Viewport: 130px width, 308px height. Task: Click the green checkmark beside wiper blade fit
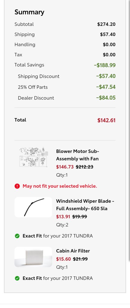17,236
